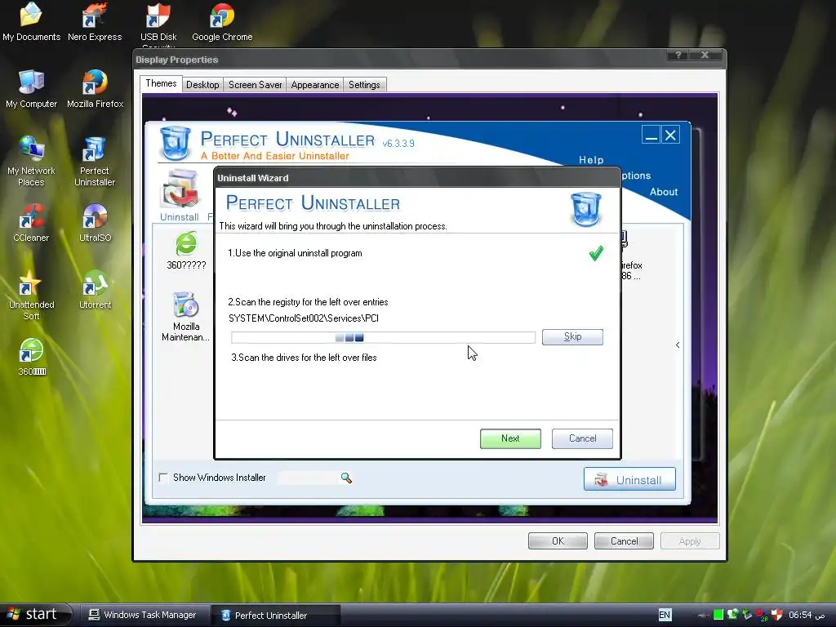The image size is (836, 627).
Task: Launch Utorrent desktop shortcut
Action: tap(95, 290)
